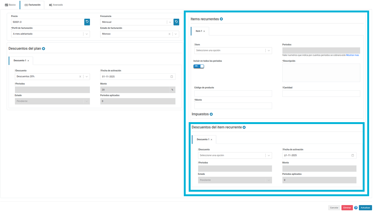This screenshot has height=212, width=374.
Task: Expand the Frecuencia Mensual dropdown
Action: pos(170,22)
